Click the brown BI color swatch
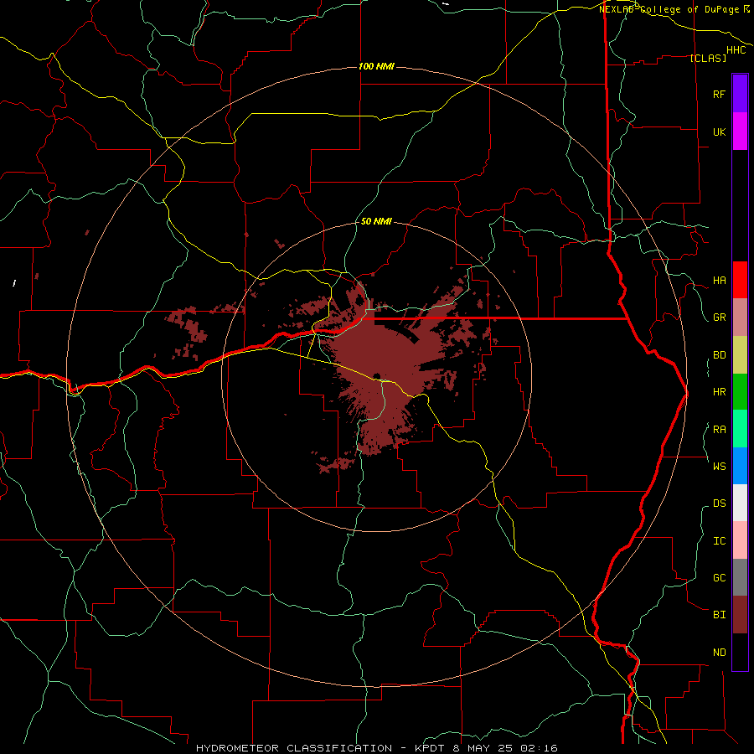754x754 pixels. tap(740, 615)
